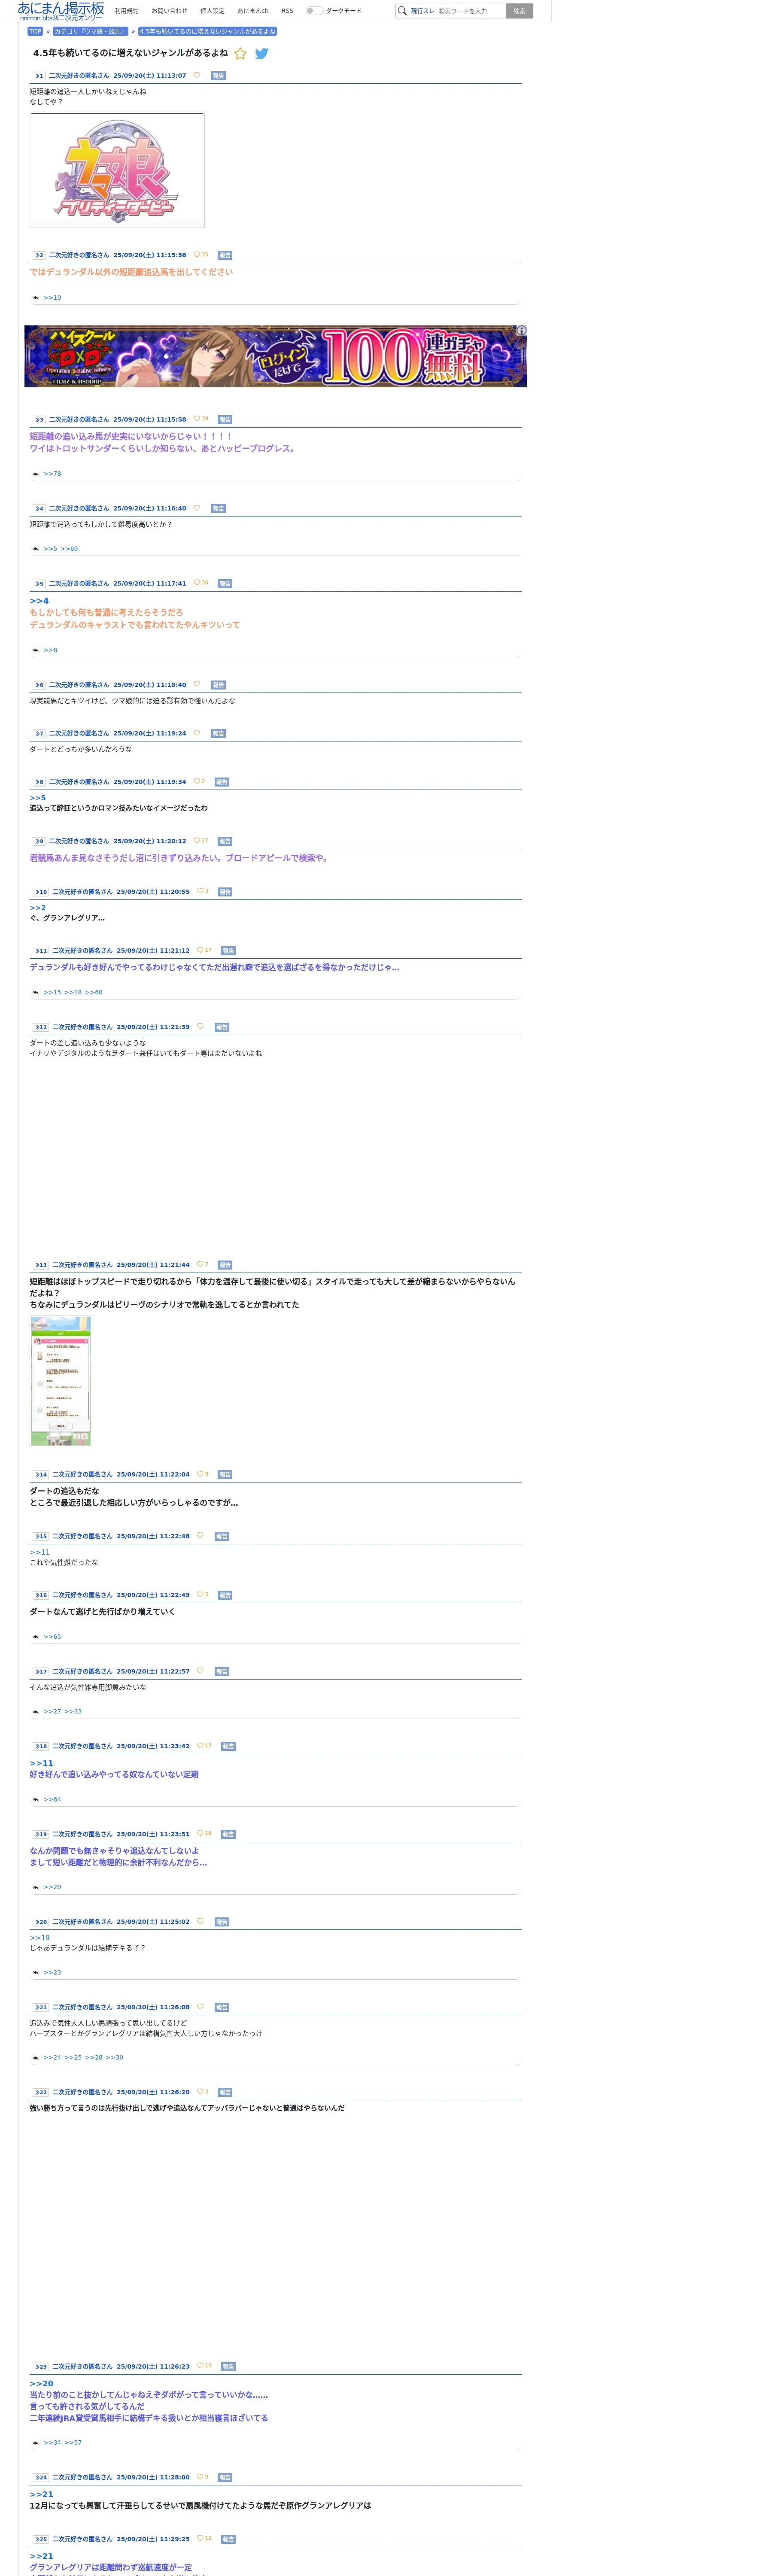
Task: Follow the >>78 reply link under post 3
Action: pos(52,474)
